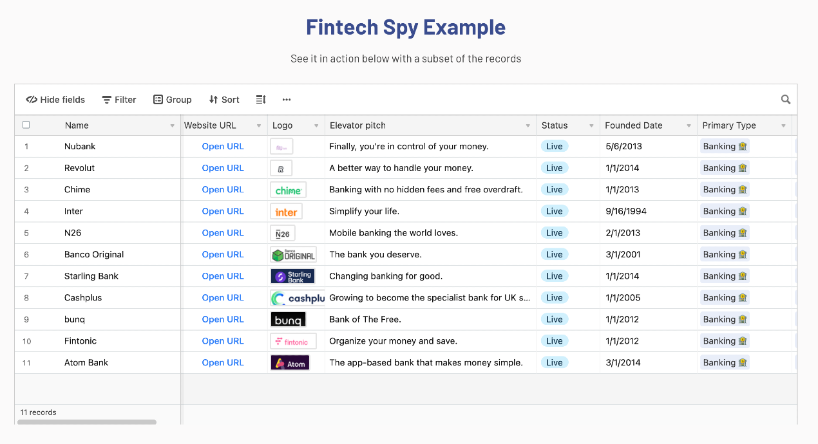Open the more options ellipsis menu
The image size is (818, 444).
[286, 100]
